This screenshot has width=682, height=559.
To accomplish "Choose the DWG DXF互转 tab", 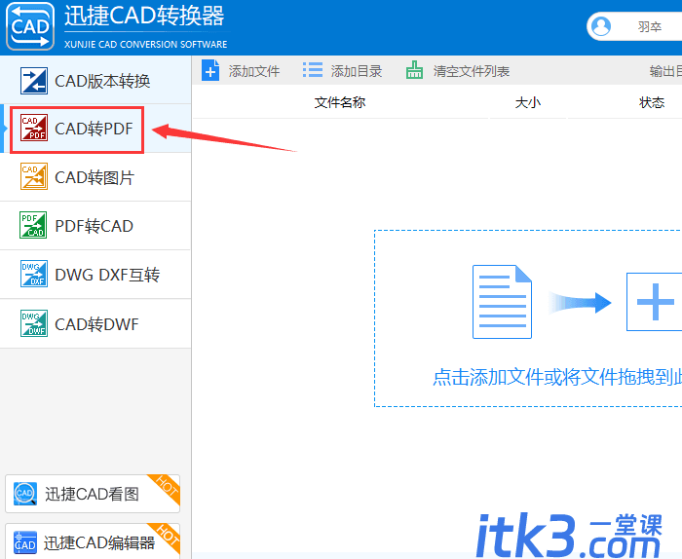I will [x=95, y=275].
